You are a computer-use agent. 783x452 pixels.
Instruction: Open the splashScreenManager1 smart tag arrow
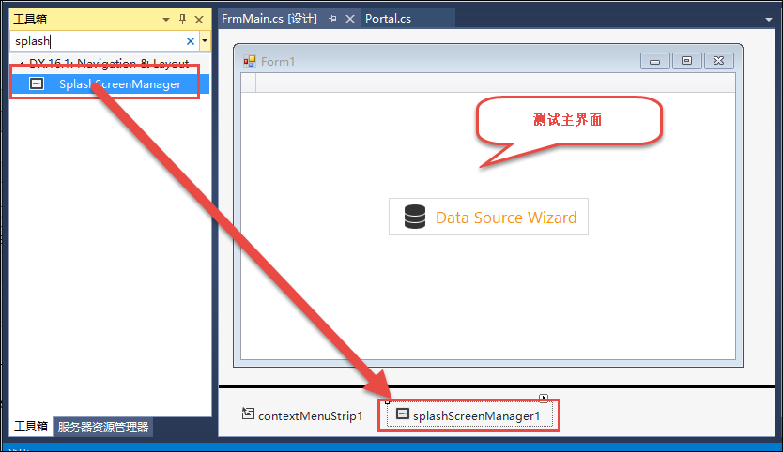544,399
